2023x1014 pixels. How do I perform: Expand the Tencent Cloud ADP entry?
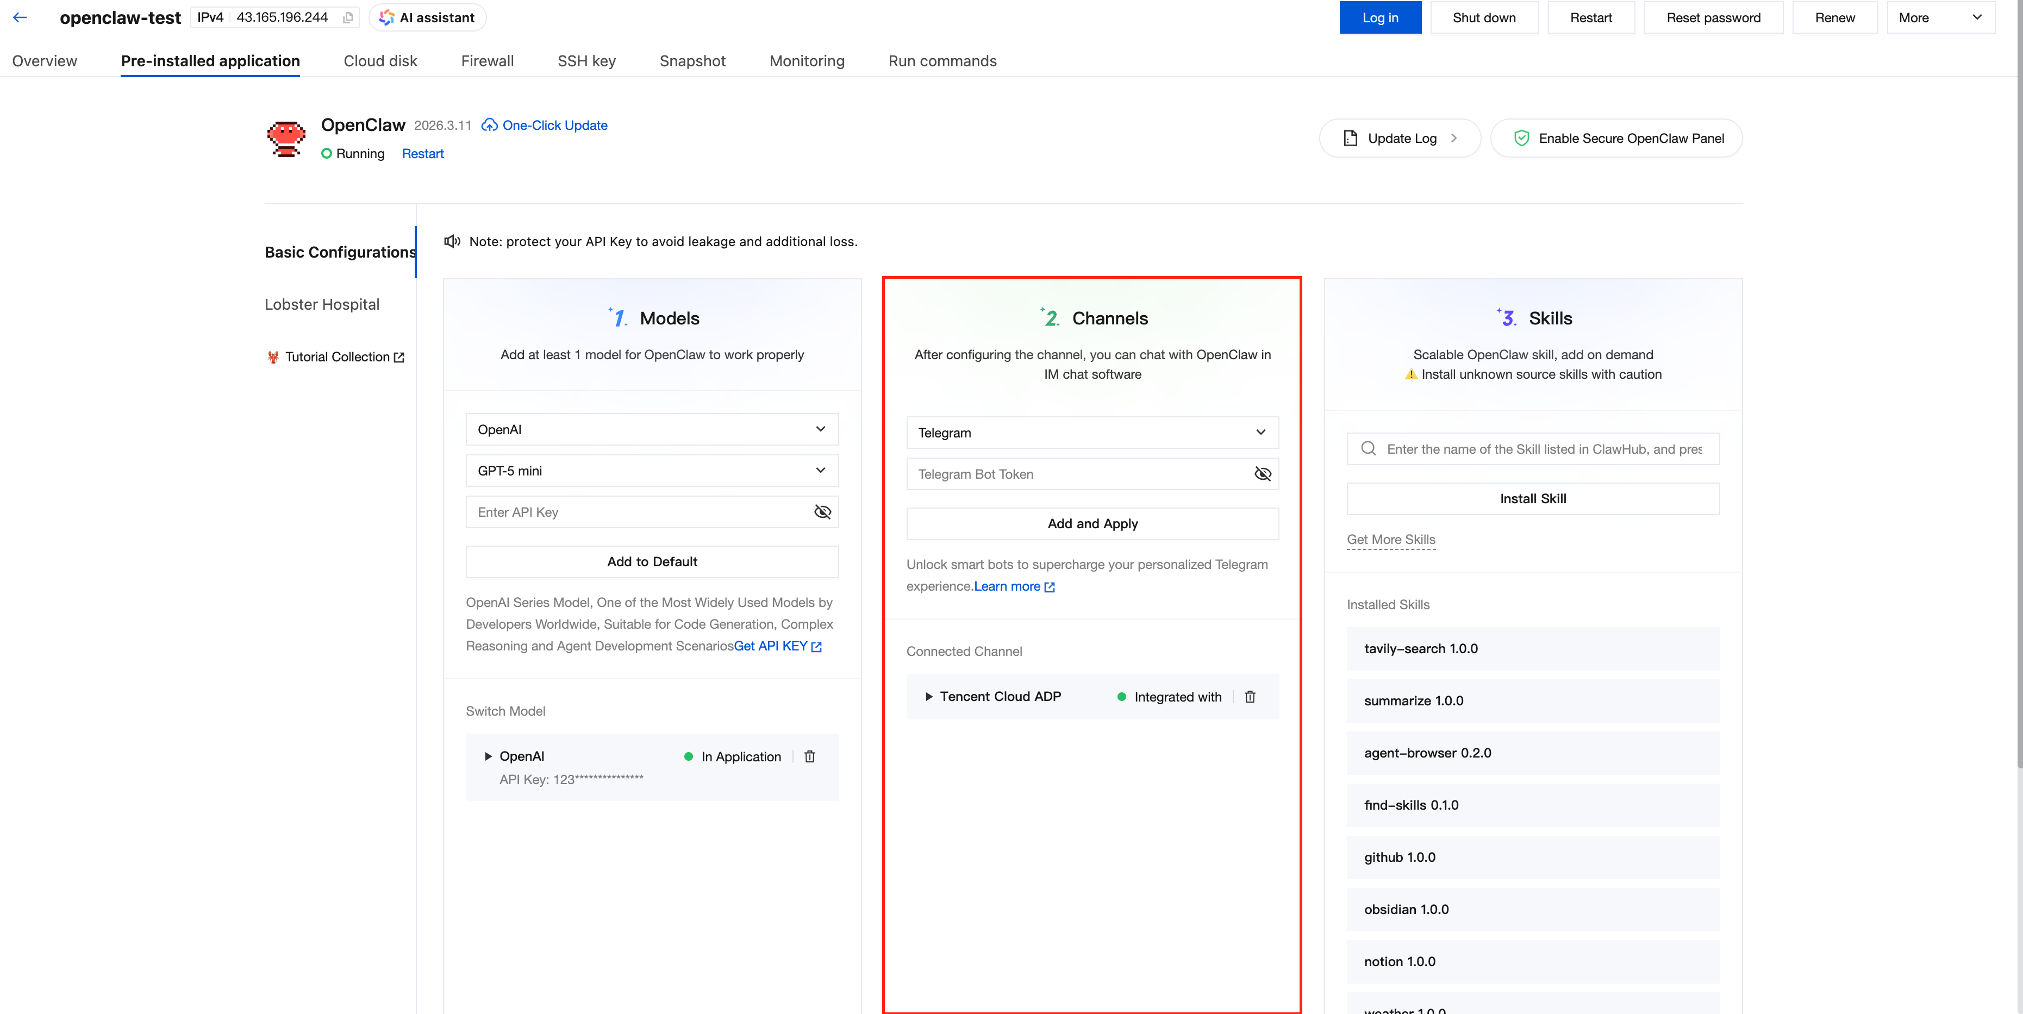929,697
